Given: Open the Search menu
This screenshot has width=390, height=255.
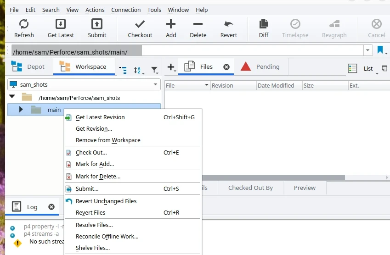Looking at the screenshot, I should point(51,10).
